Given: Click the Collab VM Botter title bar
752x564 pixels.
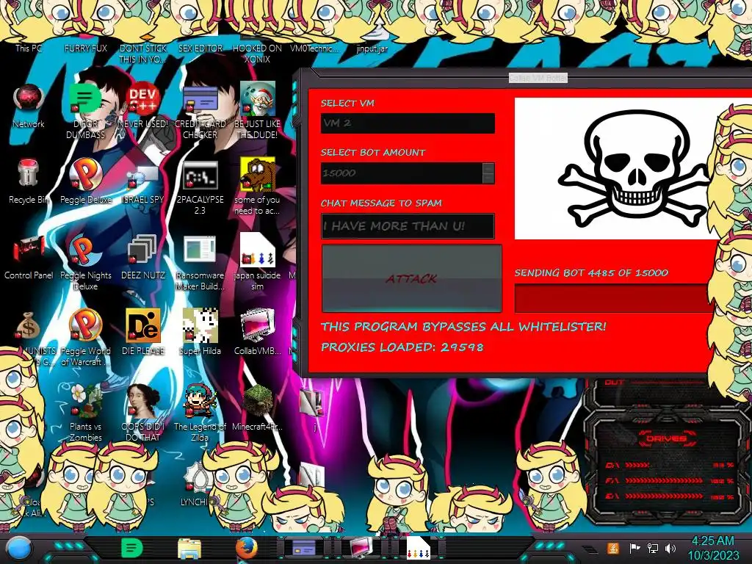Looking at the screenshot, I should coord(538,78).
